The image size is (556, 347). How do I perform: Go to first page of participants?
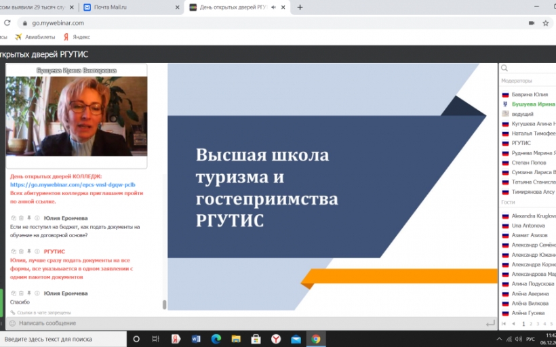[x=504, y=323]
